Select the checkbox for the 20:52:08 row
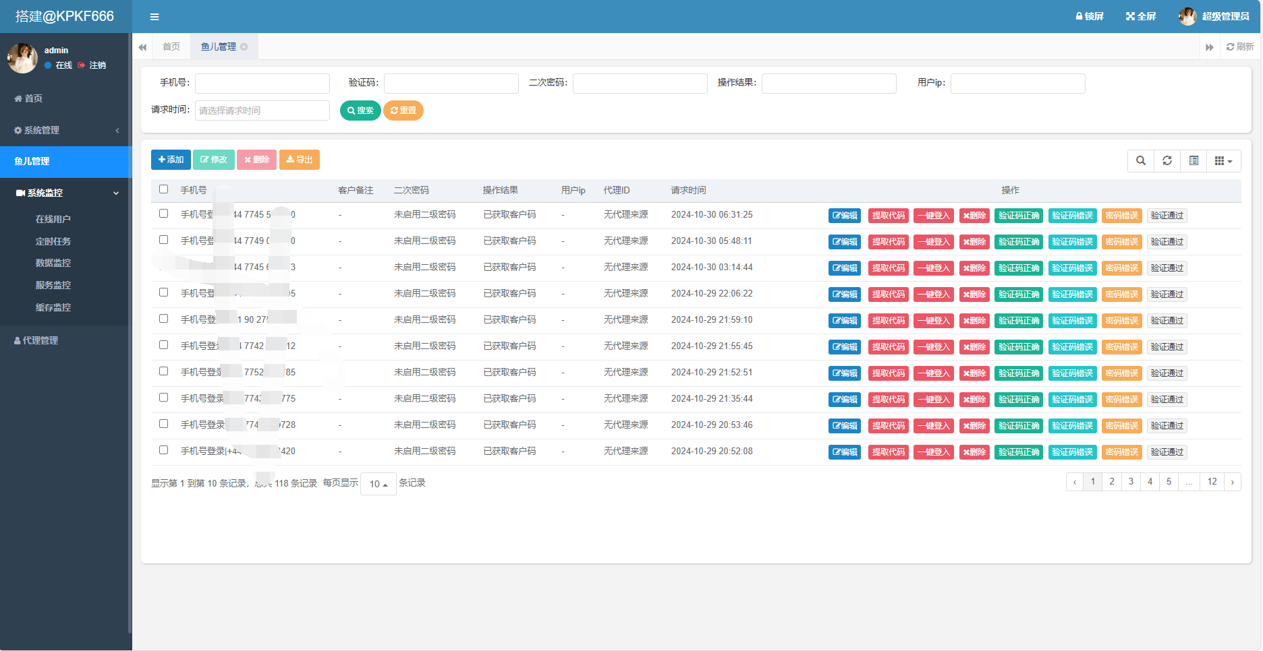Image resolution: width=1263 pixels, height=651 pixels. point(163,450)
